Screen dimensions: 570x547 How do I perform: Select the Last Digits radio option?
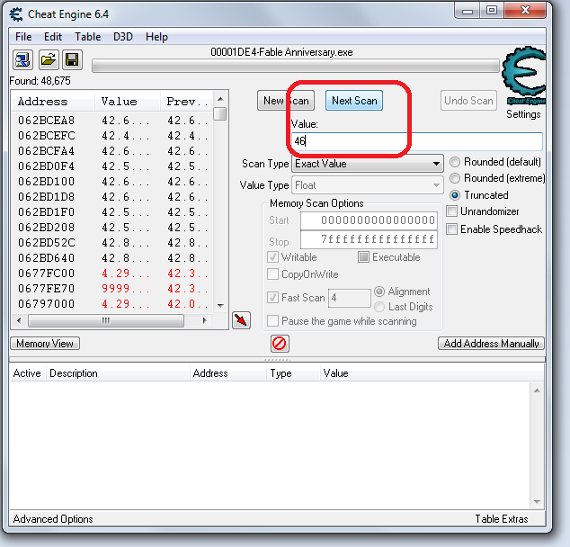point(379,307)
